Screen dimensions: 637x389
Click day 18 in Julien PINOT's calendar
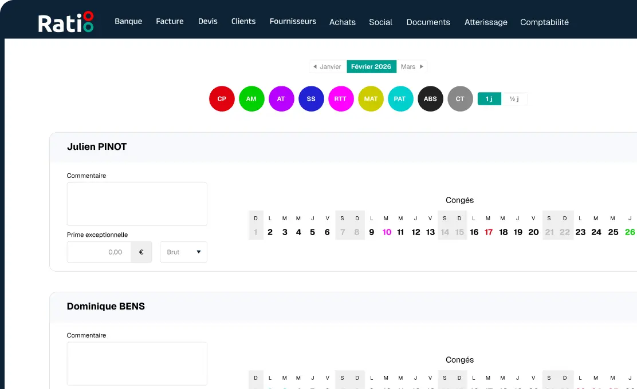coord(504,232)
